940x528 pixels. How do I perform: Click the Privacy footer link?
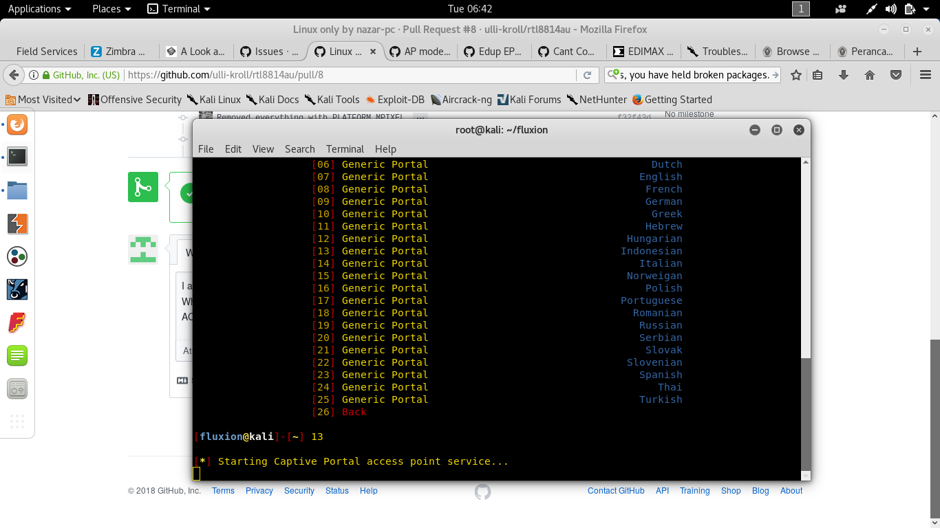click(x=259, y=491)
